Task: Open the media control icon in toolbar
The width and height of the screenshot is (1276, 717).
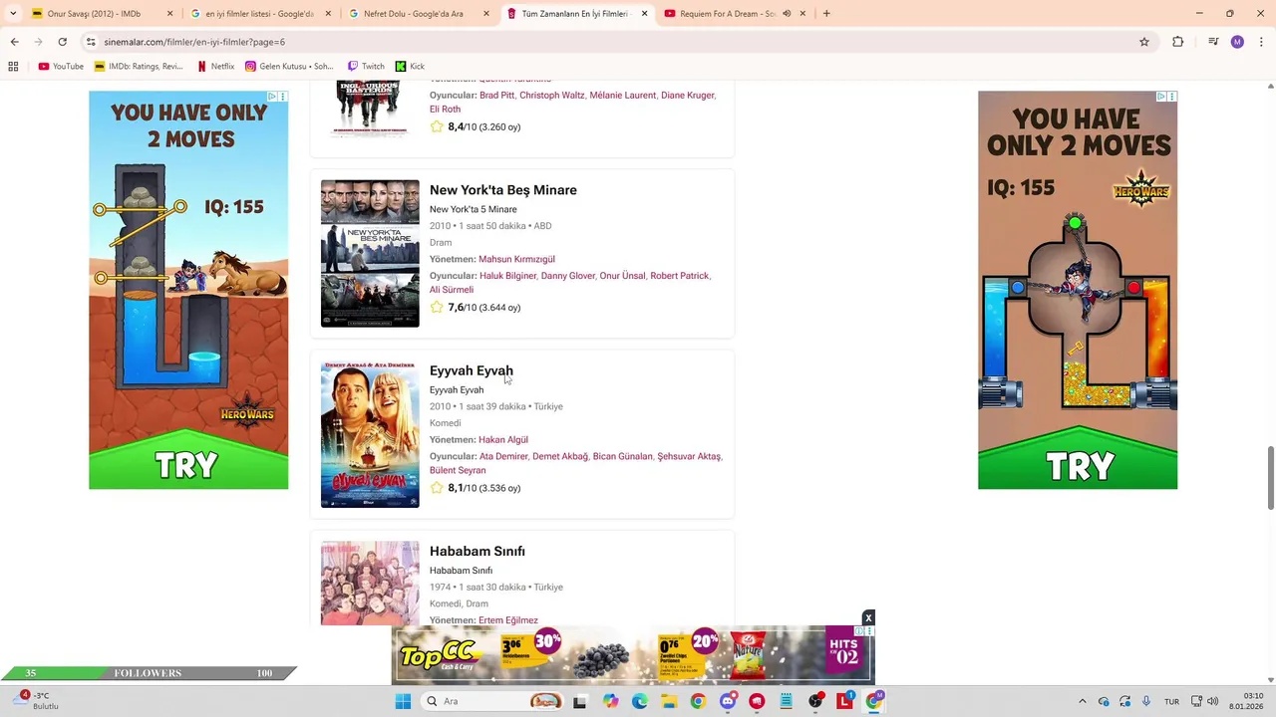Action: point(1213,42)
